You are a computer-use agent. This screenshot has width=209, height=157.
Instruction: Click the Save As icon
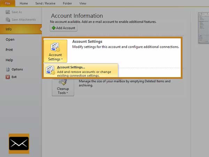(8, 12)
